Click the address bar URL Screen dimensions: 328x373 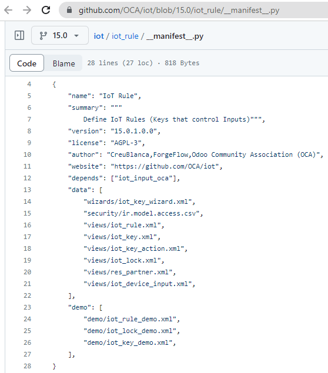pyautogui.click(x=179, y=10)
